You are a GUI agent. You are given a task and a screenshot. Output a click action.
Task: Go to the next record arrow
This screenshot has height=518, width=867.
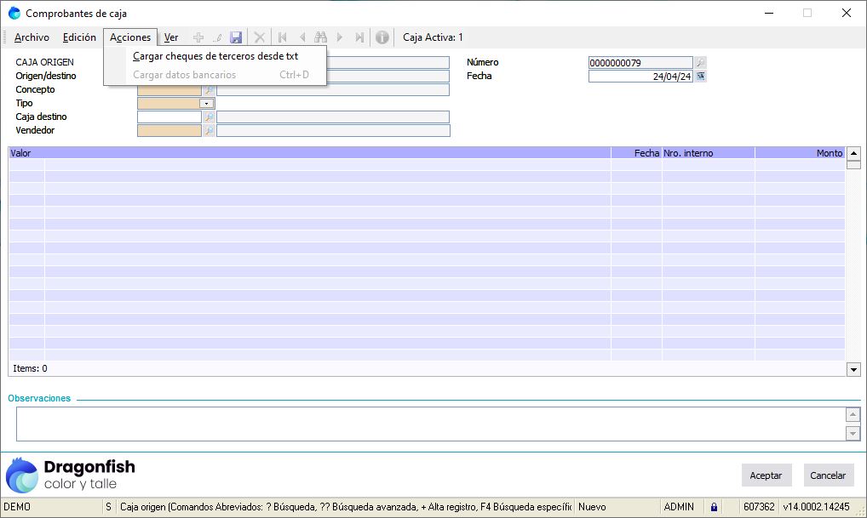pos(340,37)
